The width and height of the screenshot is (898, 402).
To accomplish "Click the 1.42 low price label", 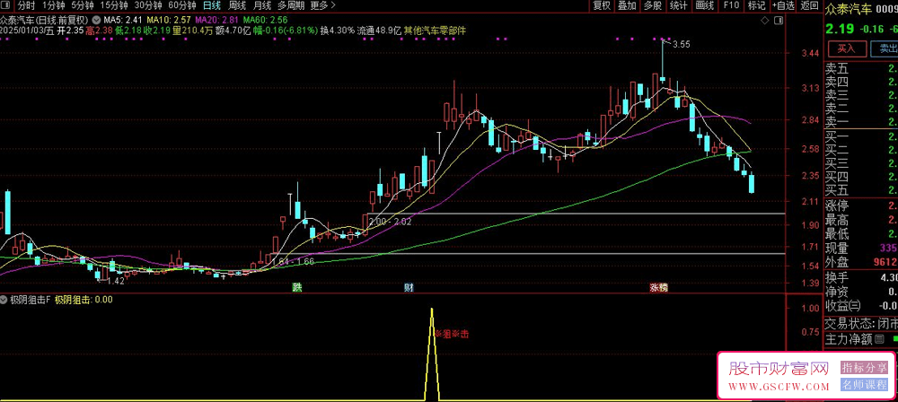I will [x=116, y=281].
